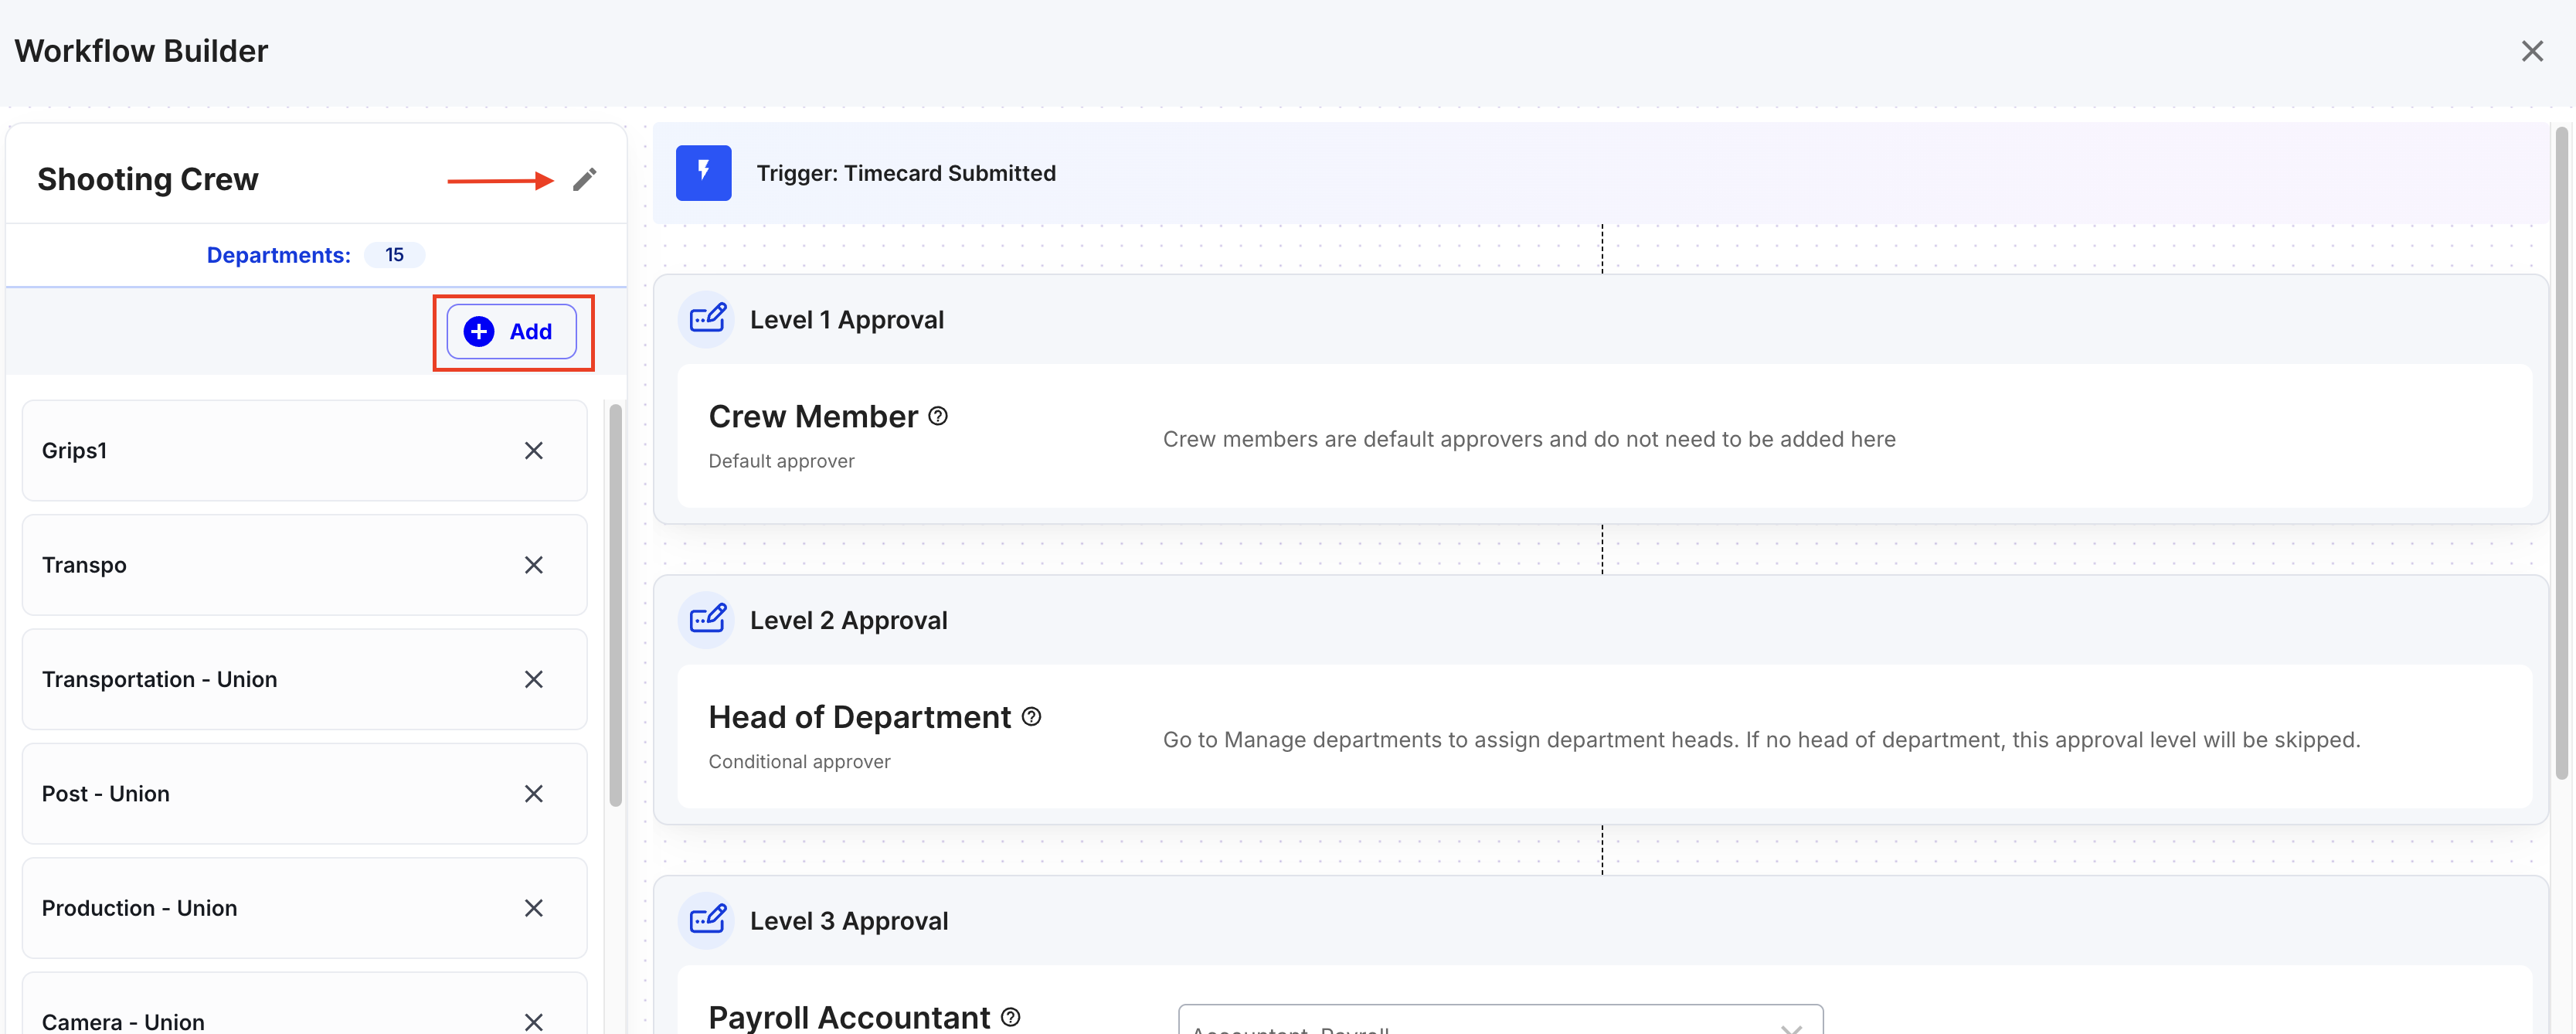2576x1034 pixels.
Task: Click the Level 2 Approval heading
Action: [848, 620]
